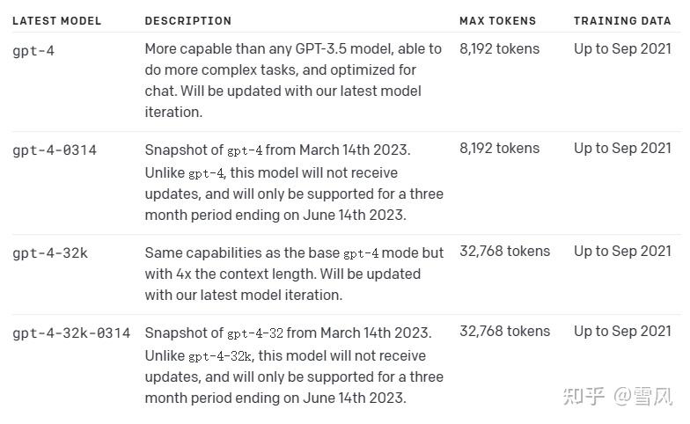The height and width of the screenshot is (424, 690).
Task: Click the @雪风 author name watermark
Action: [644, 396]
